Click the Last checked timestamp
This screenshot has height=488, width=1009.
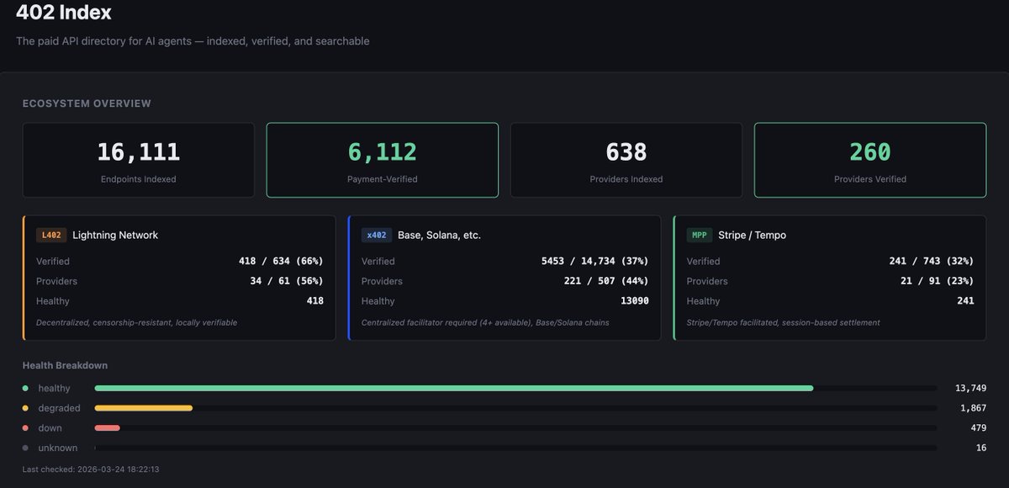pos(91,469)
